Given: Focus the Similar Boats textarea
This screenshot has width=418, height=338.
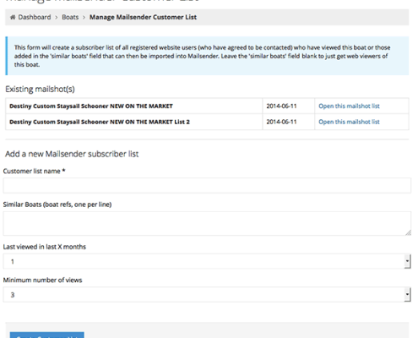Looking at the screenshot, I should pyautogui.click(x=207, y=223).
